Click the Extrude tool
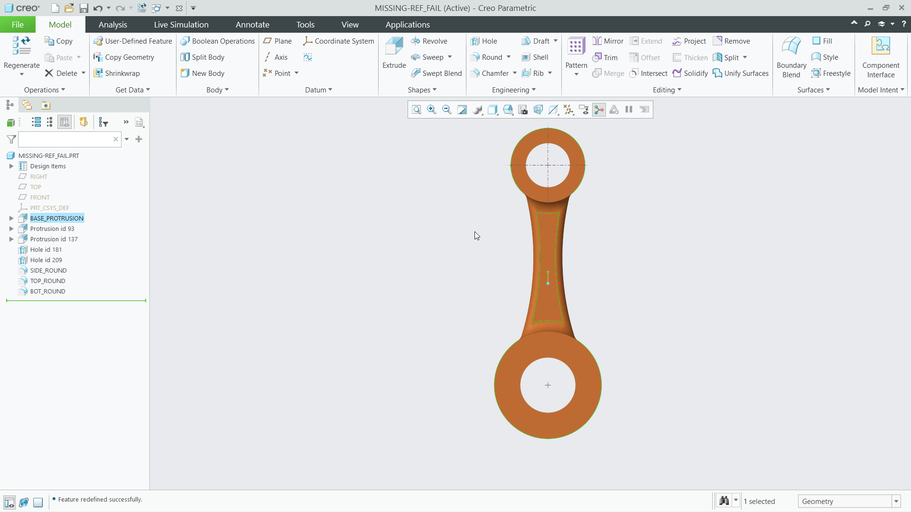This screenshot has width=911, height=512. point(394,53)
